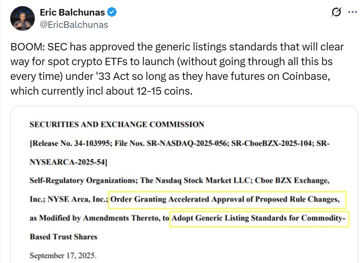This screenshot has width=360, height=263.
Task: Click the Eric Balchunas display name
Action: pyautogui.click(x=72, y=12)
